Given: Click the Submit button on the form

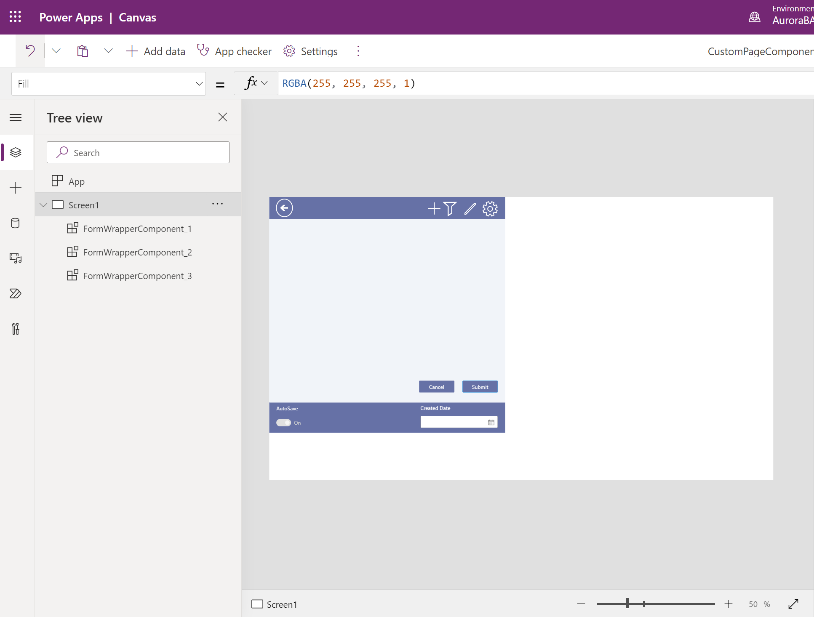Looking at the screenshot, I should pos(480,386).
